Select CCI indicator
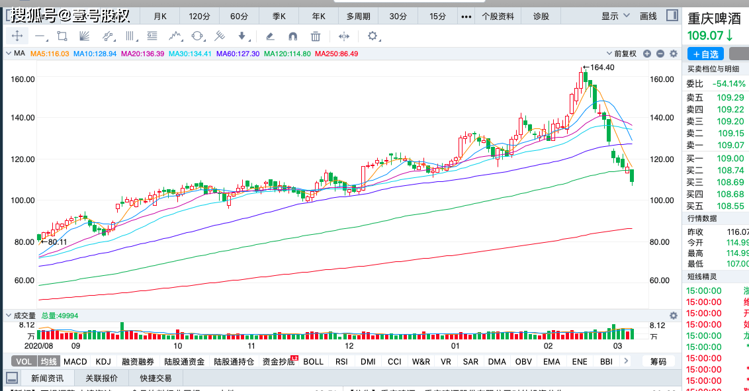This screenshot has height=391, width=749. [394, 361]
